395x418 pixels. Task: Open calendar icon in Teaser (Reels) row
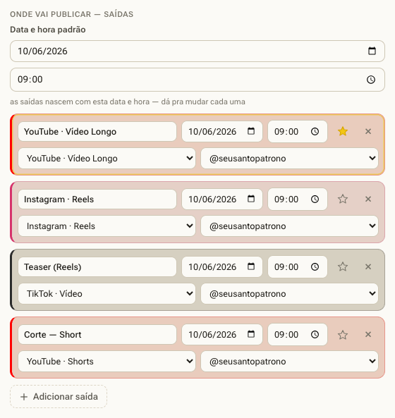click(x=251, y=266)
